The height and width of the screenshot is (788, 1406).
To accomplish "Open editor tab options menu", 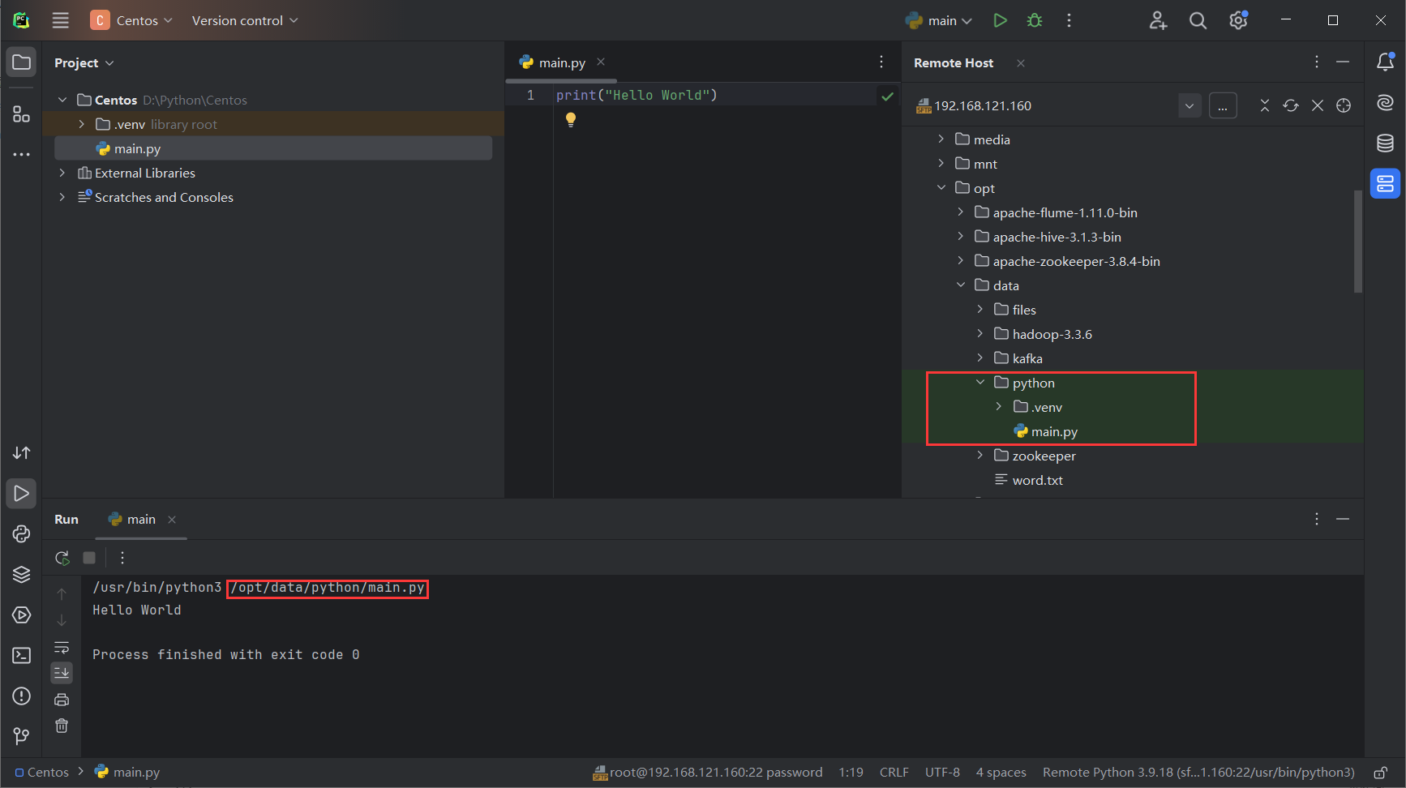I will [x=881, y=62].
